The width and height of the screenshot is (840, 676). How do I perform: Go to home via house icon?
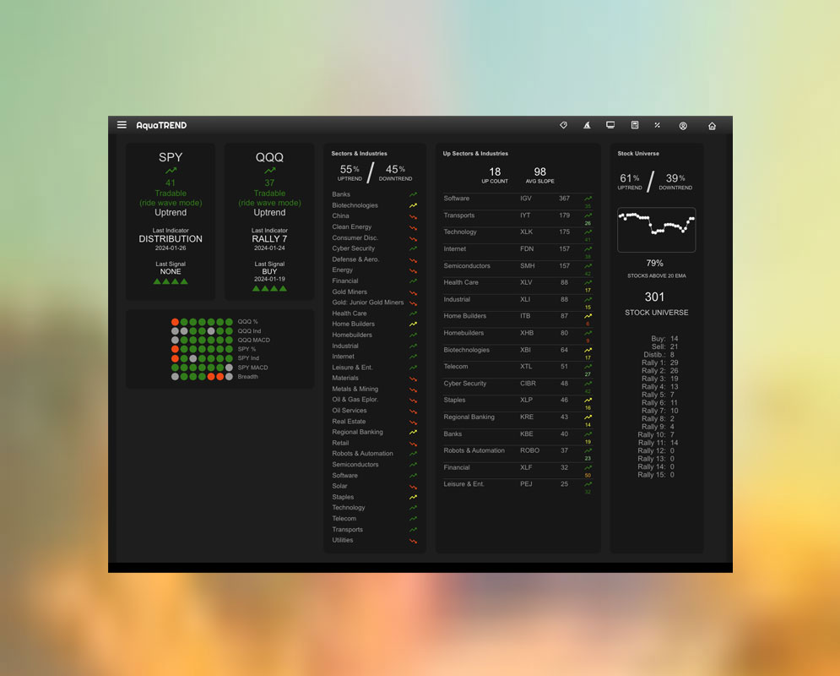712,126
